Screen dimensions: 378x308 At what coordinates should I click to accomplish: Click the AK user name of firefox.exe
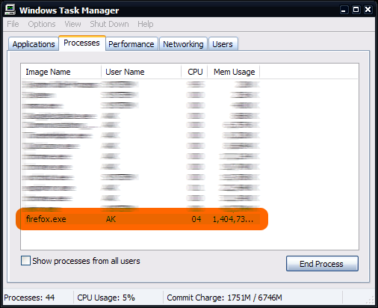pos(111,219)
